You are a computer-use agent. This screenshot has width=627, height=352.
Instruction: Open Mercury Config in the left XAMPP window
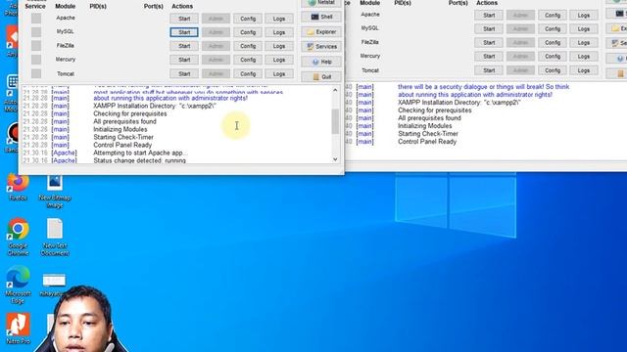tap(248, 60)
